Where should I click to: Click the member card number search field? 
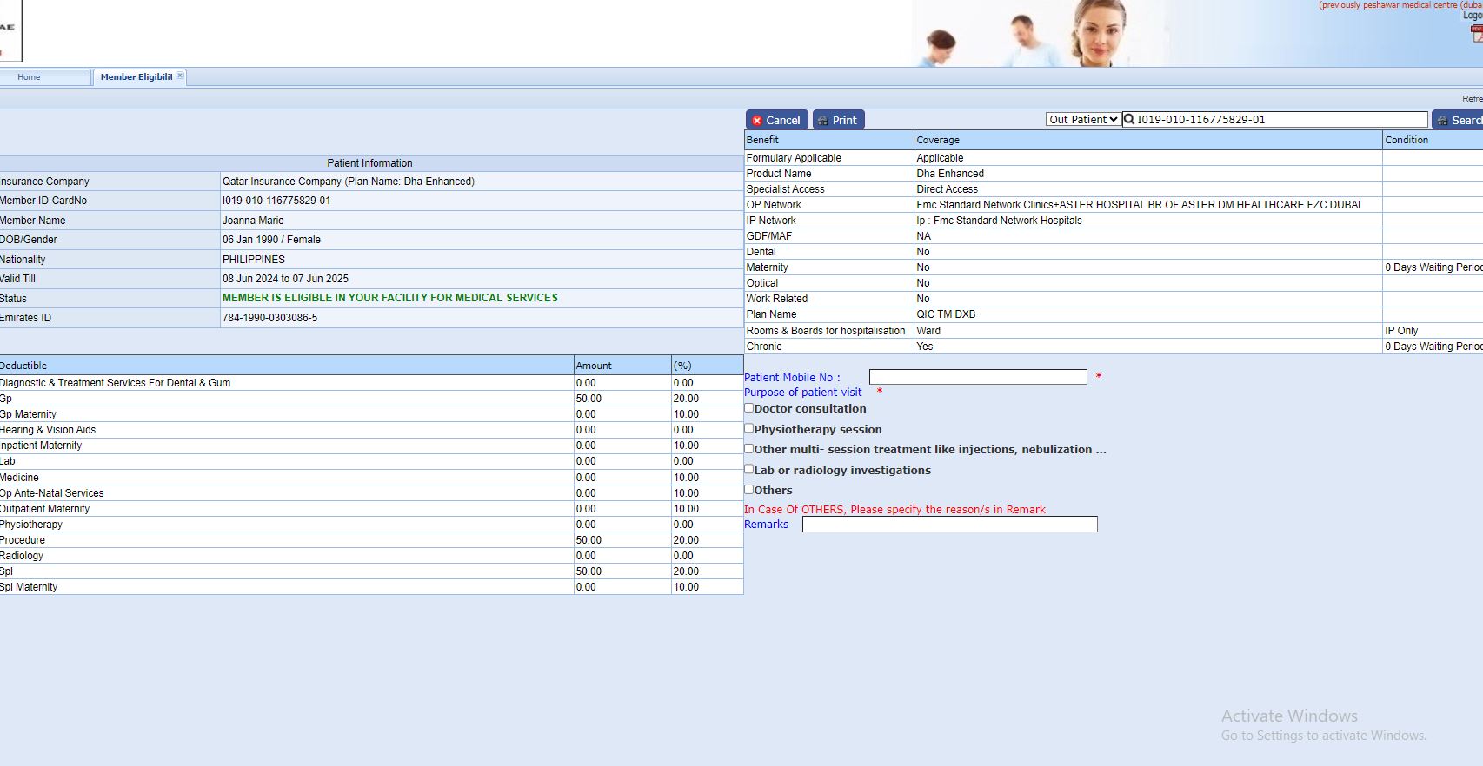(1280, 120)
